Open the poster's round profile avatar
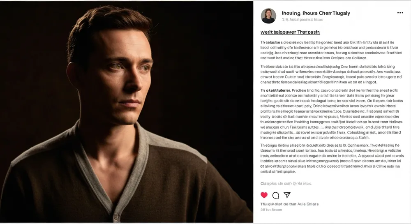The height and width of the screenshot is (224, 411). 268,16
